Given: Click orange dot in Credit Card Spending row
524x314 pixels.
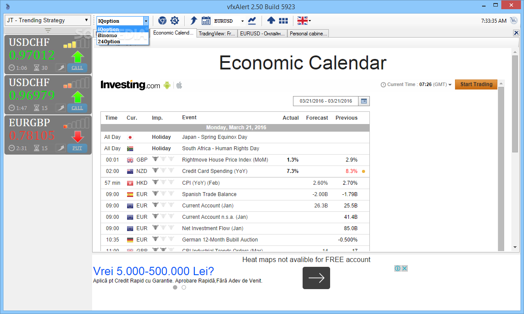Looking at the screenshot, I should pos(363,171).
